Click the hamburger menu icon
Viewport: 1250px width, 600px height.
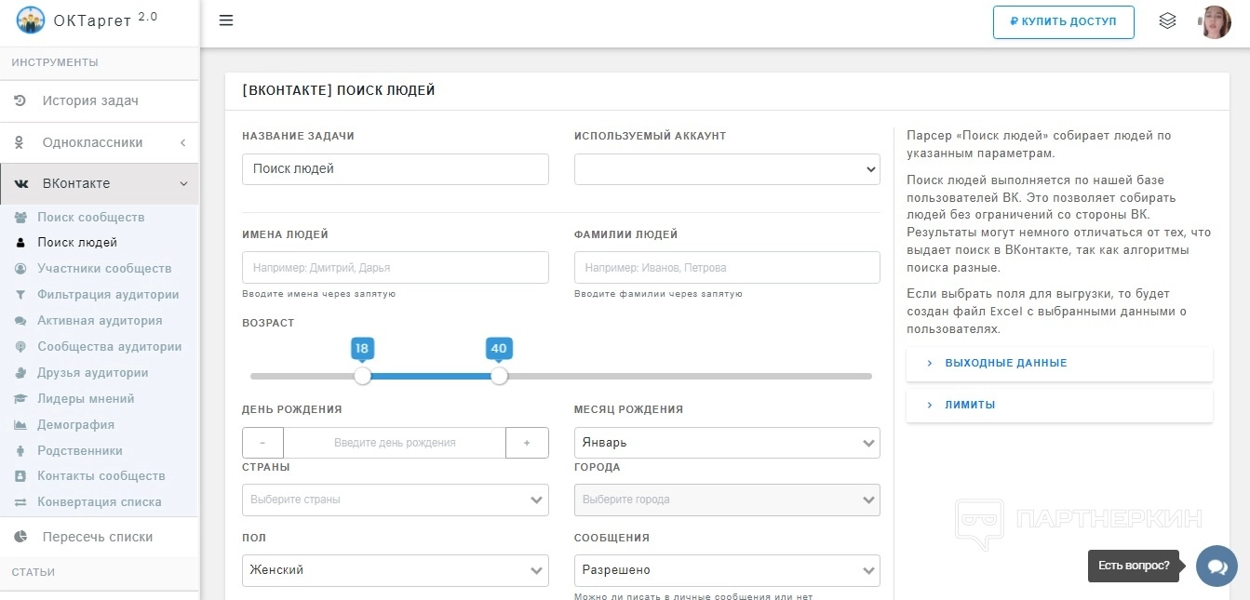pyautogui.click(x=226, y=20)
